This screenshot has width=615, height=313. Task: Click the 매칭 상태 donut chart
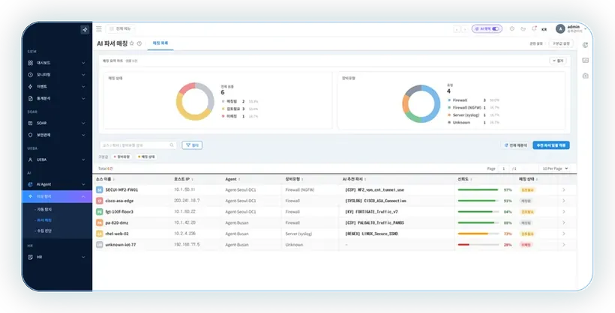pyautogui.click(x=195, y=101)
